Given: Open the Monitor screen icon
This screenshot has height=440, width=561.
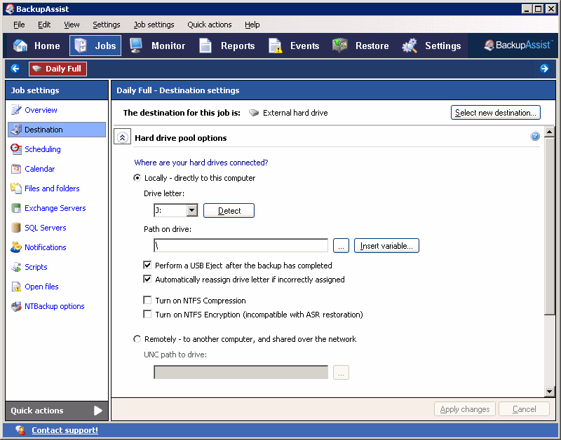Looking at the screenshot, I should tap(136, 46).
